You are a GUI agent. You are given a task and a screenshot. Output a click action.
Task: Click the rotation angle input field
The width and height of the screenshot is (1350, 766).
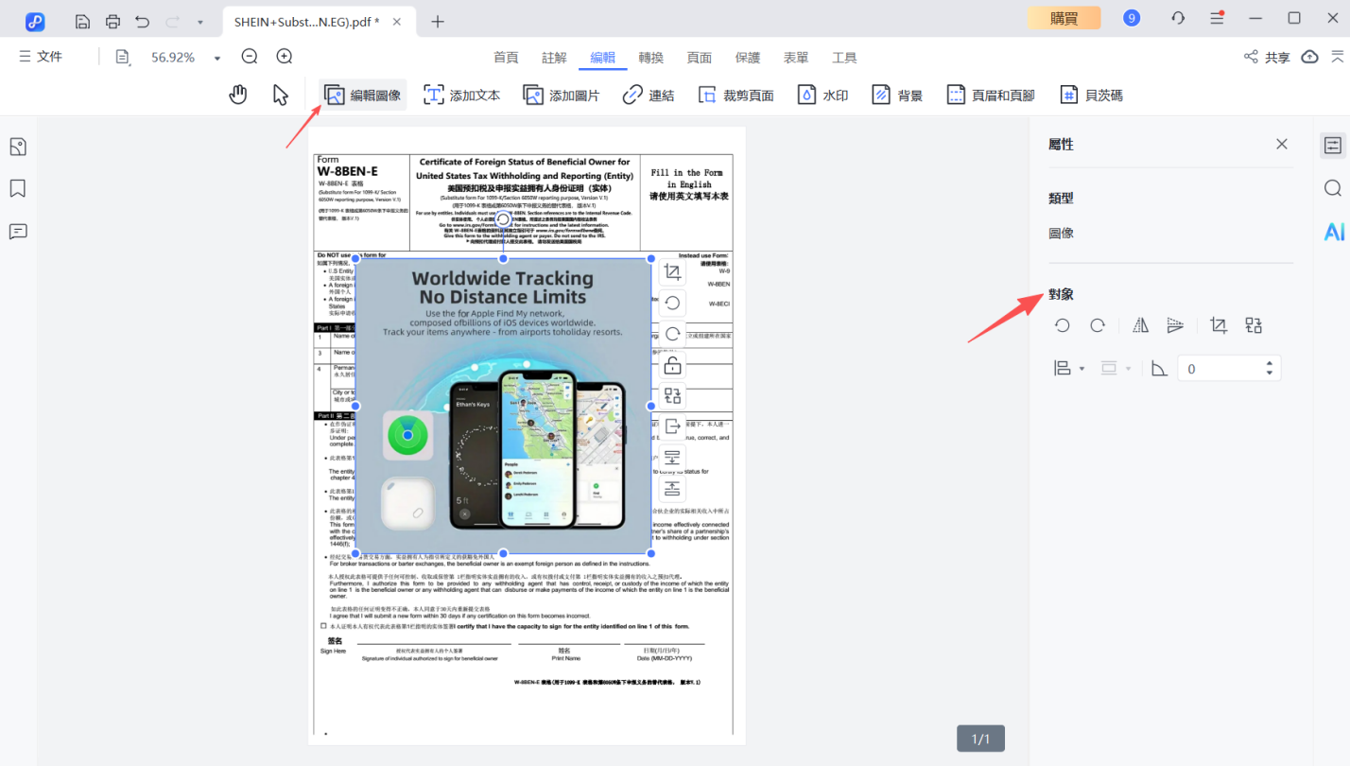1220,368
